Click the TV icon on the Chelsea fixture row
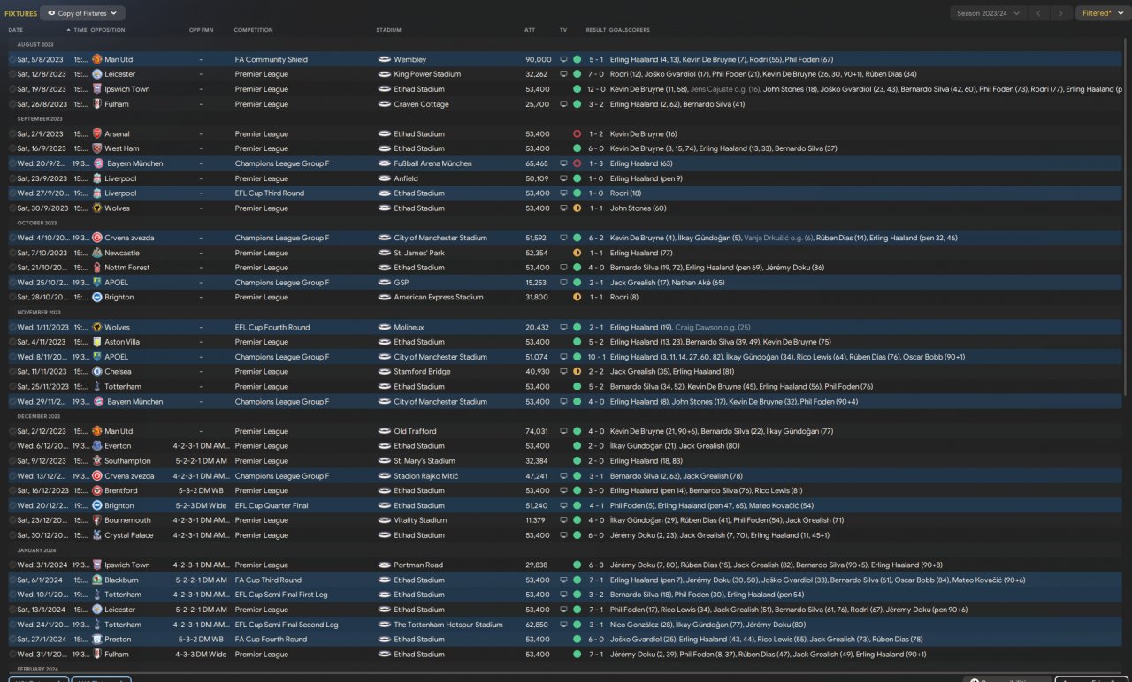Viewport: 1132px width, 682px height. [x=563, y=372]
